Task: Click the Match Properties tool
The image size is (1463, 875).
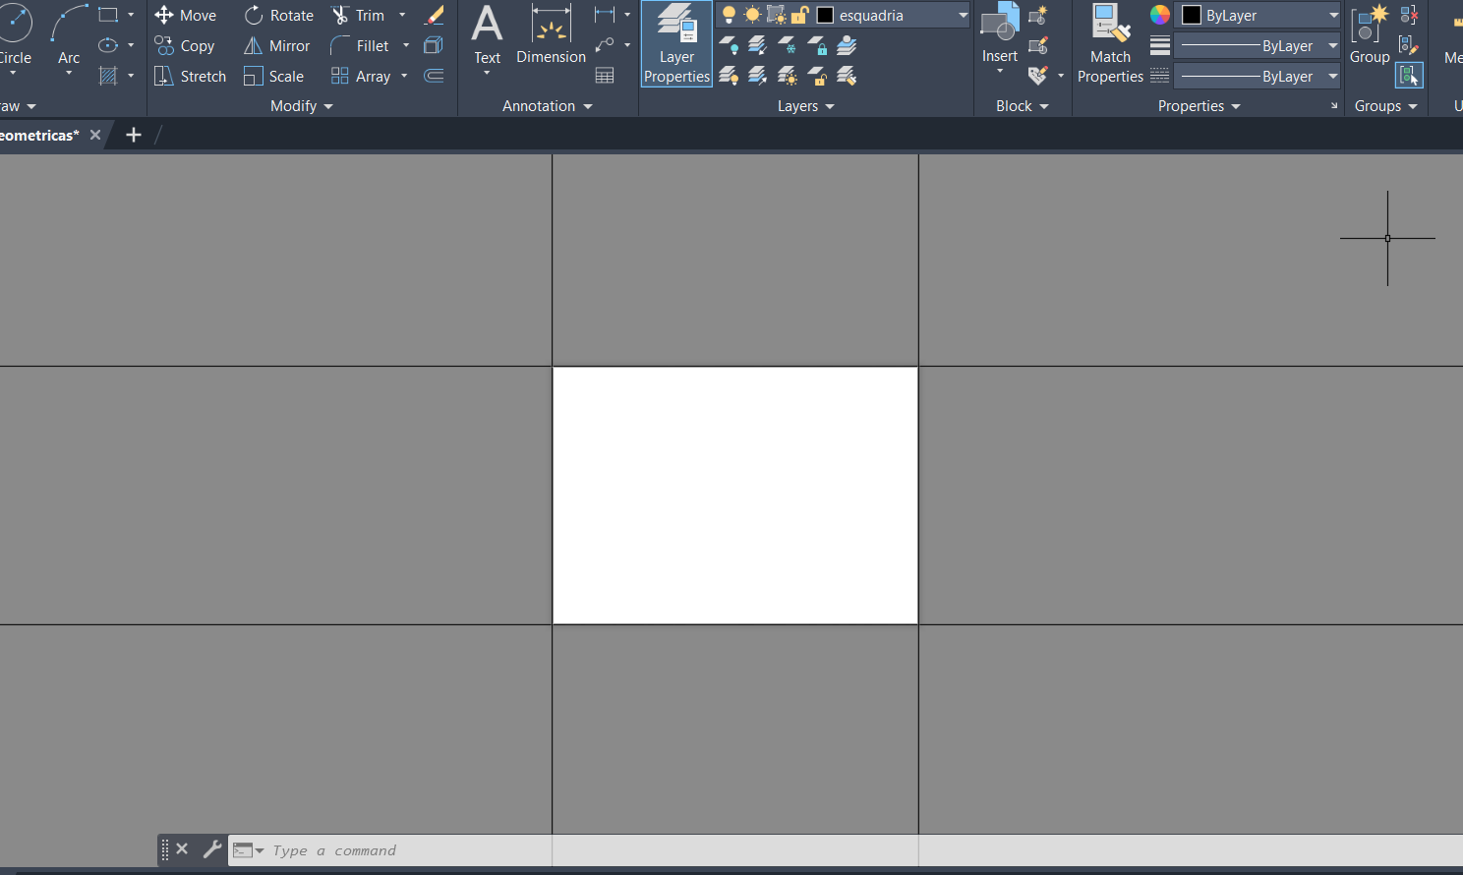Action: [1110, 44]
